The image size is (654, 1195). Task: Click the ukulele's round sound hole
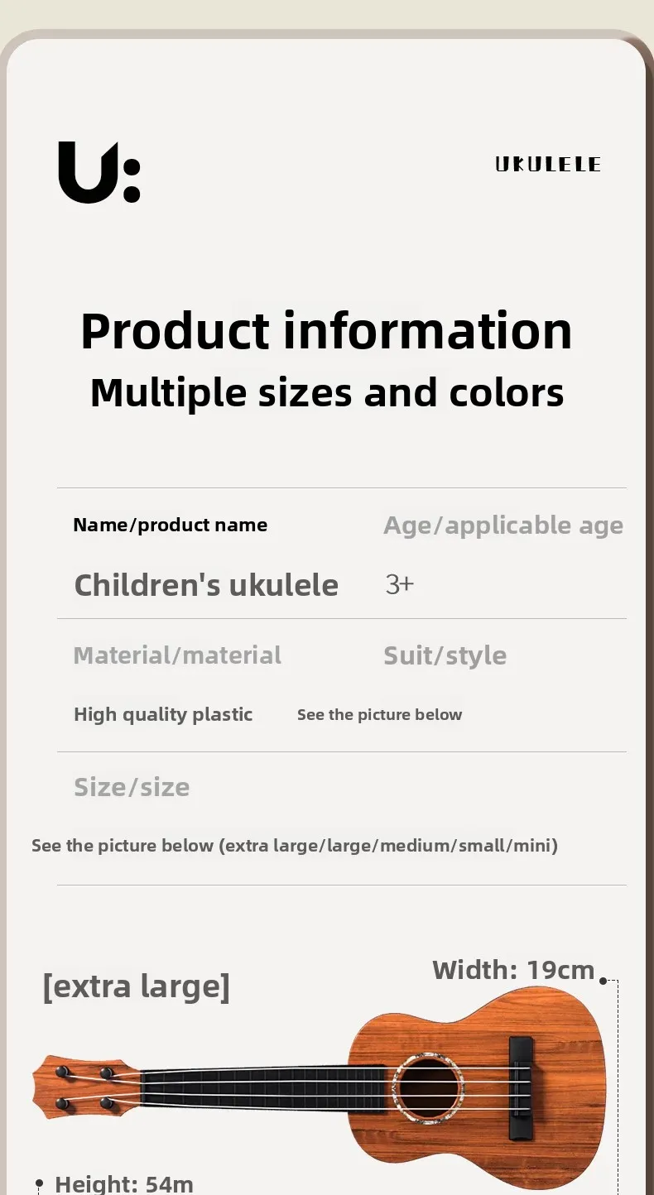[427, 1085]
